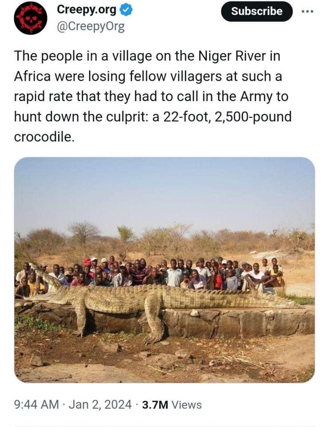
Task: Click the @CreepyOrg handle
Action: 91,27
